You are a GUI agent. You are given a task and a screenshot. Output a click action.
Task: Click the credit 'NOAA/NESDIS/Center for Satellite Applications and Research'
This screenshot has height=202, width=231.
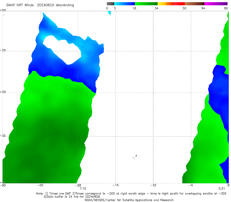point(129,200)
